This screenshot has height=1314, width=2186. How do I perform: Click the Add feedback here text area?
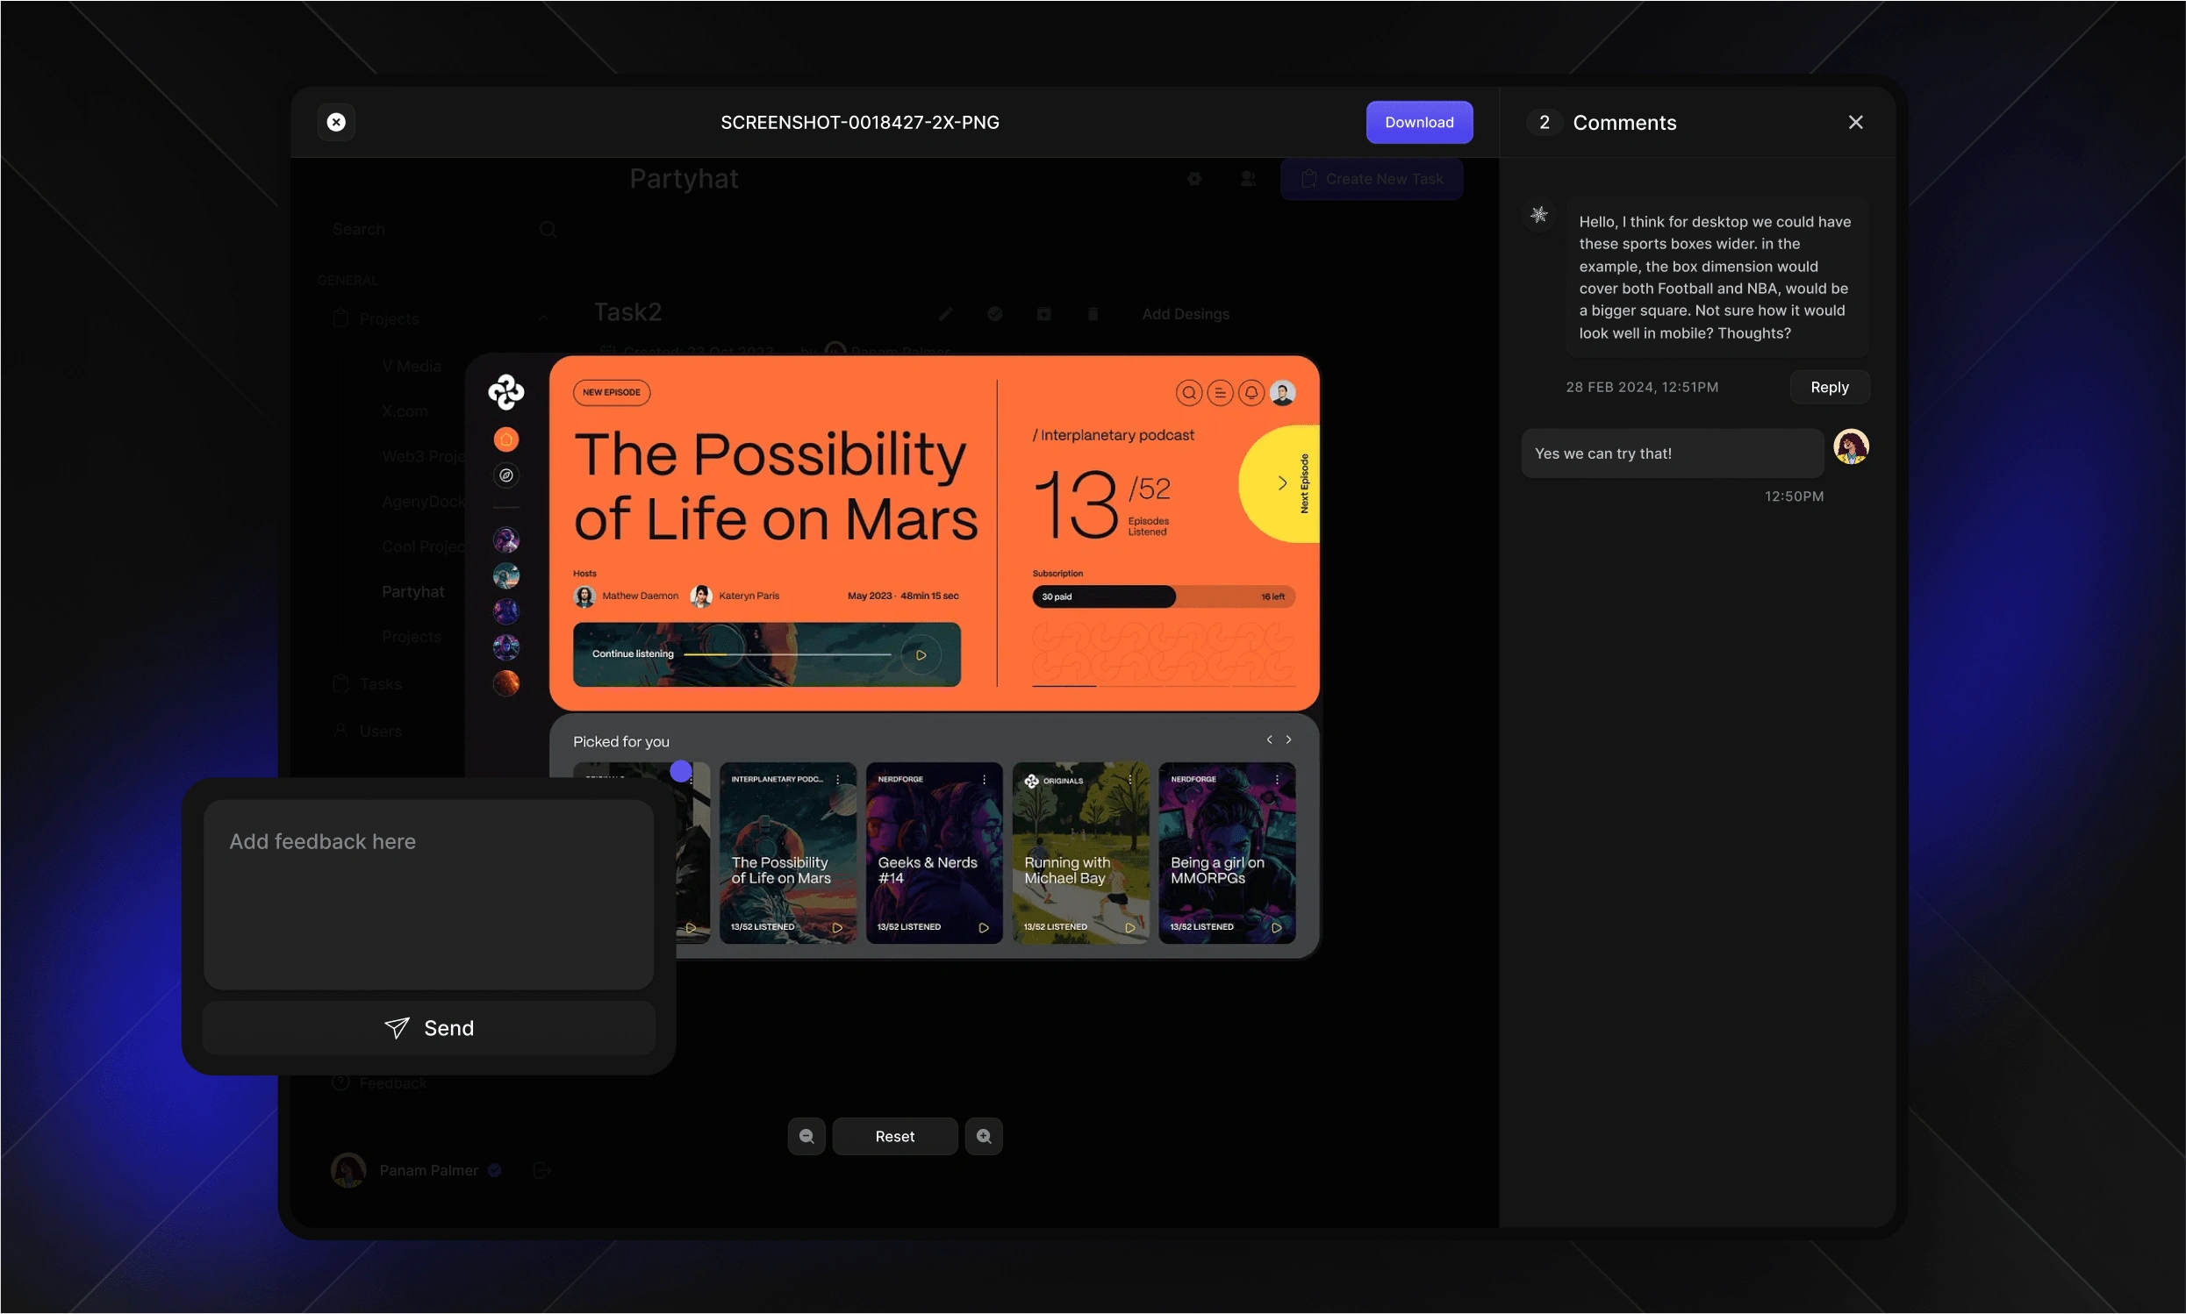(x=428, y=894)
